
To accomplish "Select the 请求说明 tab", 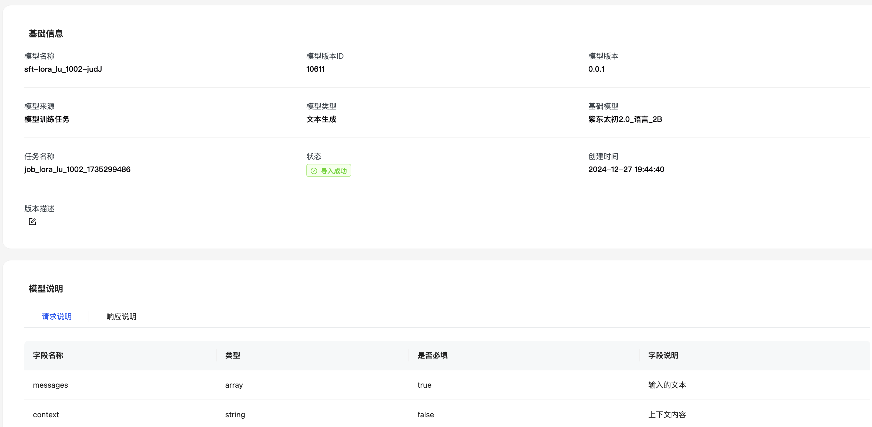I will pos(56,316).
